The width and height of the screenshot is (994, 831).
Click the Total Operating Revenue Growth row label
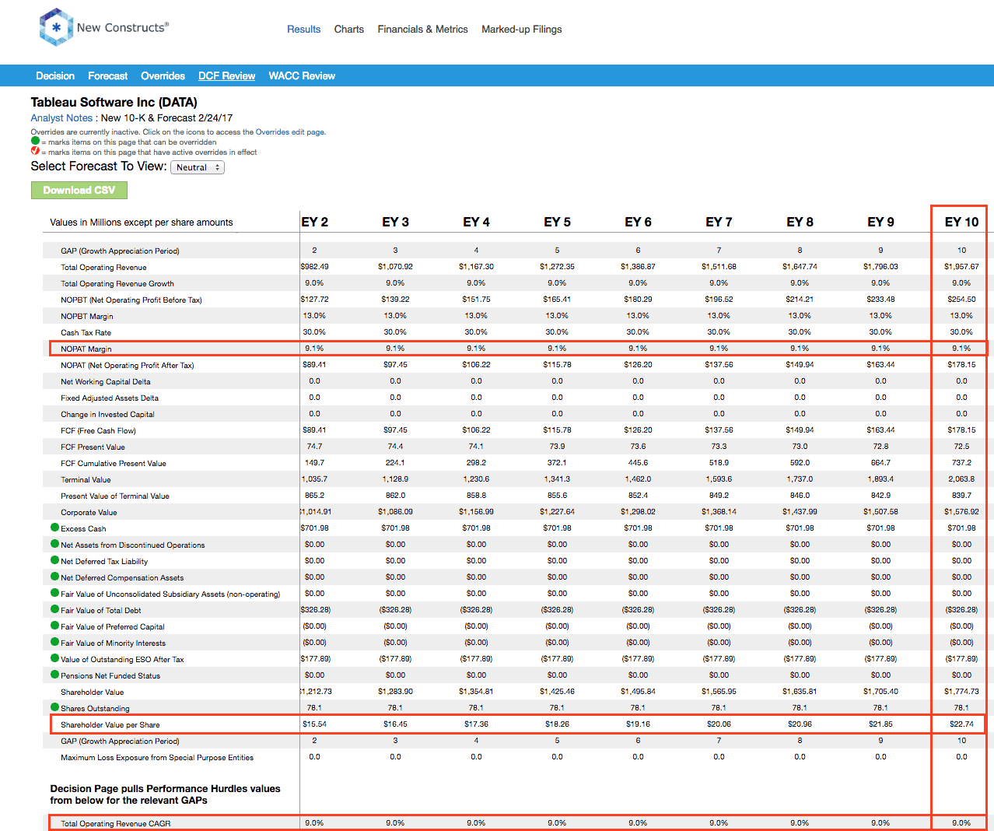pos(117,283)
